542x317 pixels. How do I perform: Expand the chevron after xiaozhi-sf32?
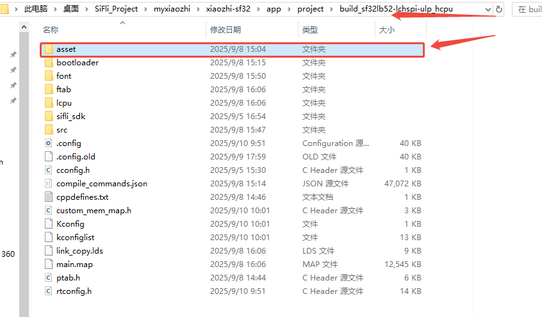[259, 10]
